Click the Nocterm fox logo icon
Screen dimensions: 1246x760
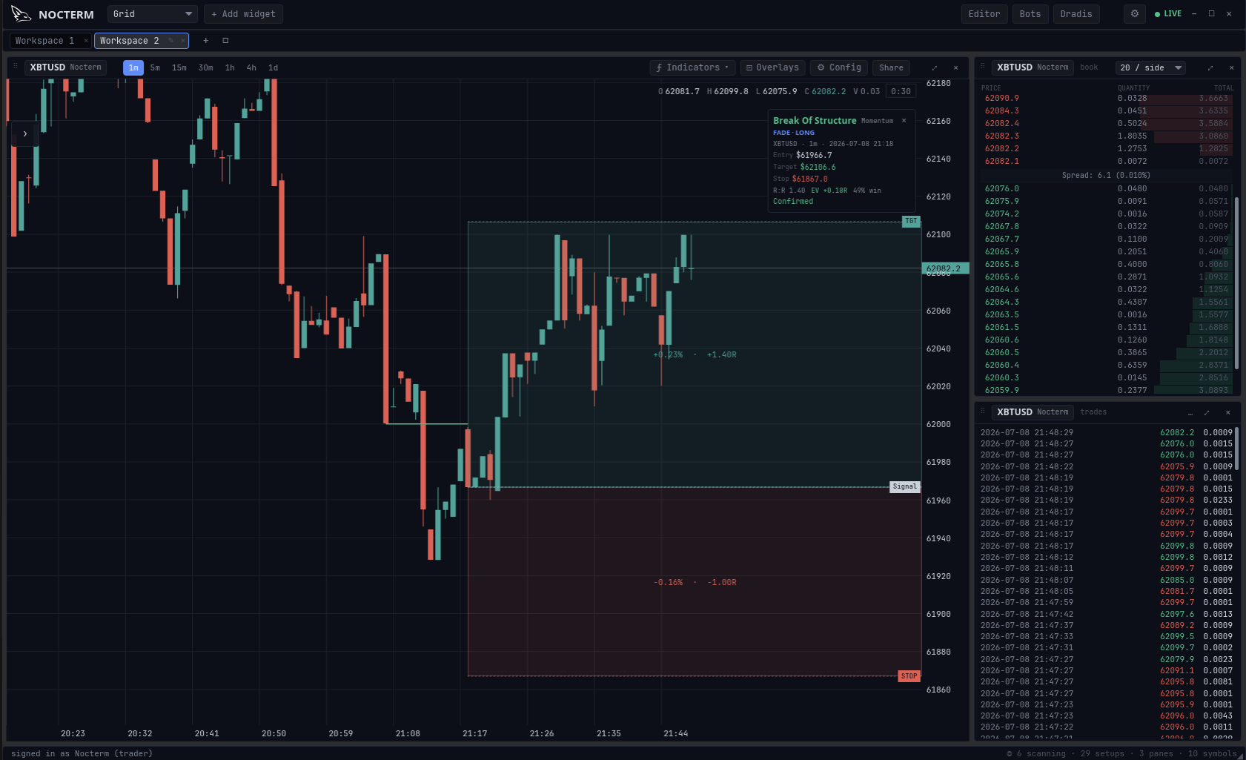click(21, 13)
